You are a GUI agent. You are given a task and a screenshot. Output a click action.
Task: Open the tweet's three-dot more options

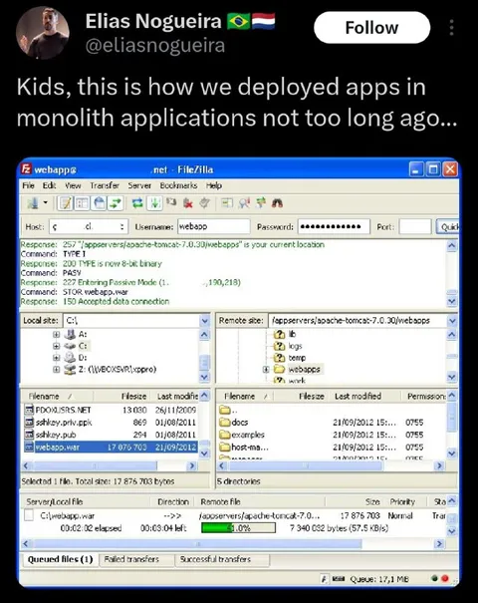point(451,27)
